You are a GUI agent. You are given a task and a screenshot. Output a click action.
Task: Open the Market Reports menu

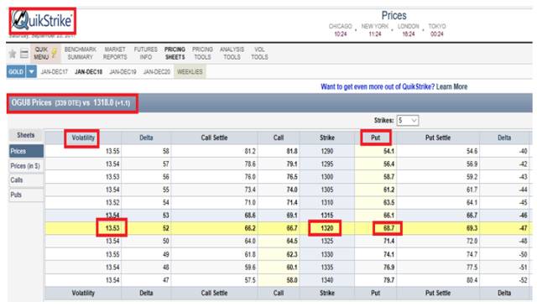115,53
